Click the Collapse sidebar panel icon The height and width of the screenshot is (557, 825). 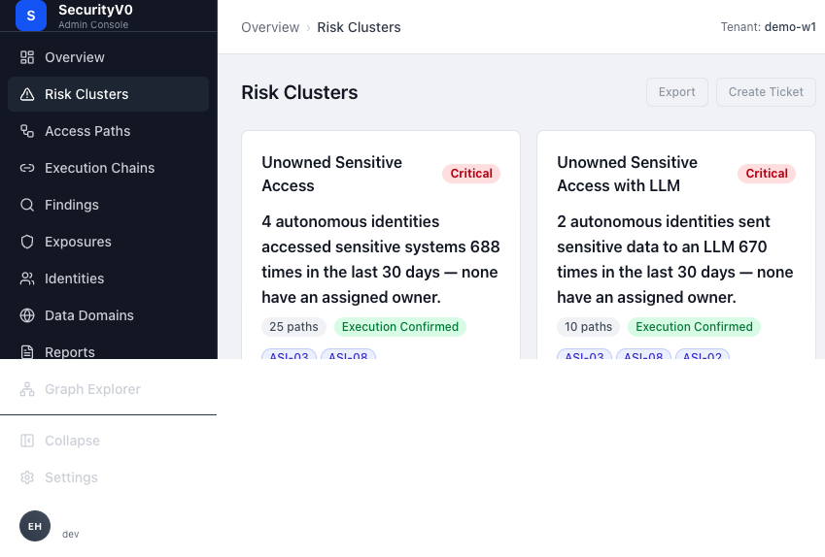[x=27, y=441]
